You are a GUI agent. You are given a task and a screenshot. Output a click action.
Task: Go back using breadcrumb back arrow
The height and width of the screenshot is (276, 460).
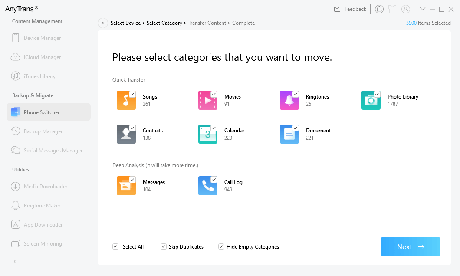pyautogui.click(x=103, y=23)
